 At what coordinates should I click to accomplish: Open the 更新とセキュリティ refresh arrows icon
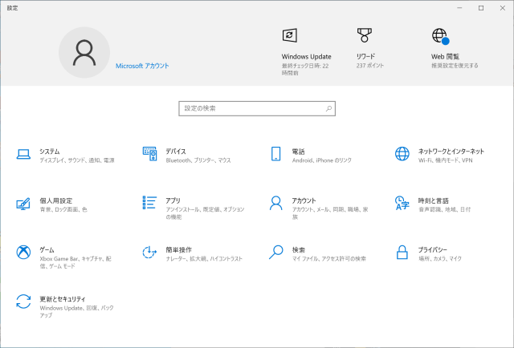click(23, 301)
